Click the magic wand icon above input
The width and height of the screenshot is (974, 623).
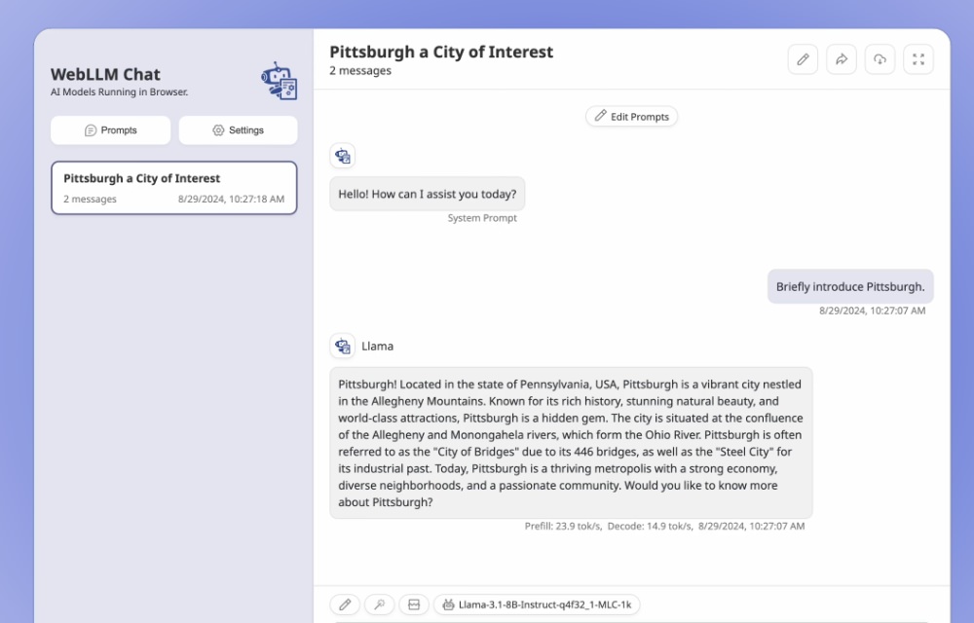coord(379,605)
